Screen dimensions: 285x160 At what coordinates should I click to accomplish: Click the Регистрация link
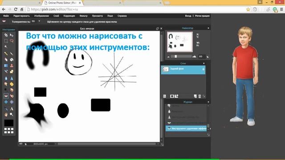tap(202, 16)
